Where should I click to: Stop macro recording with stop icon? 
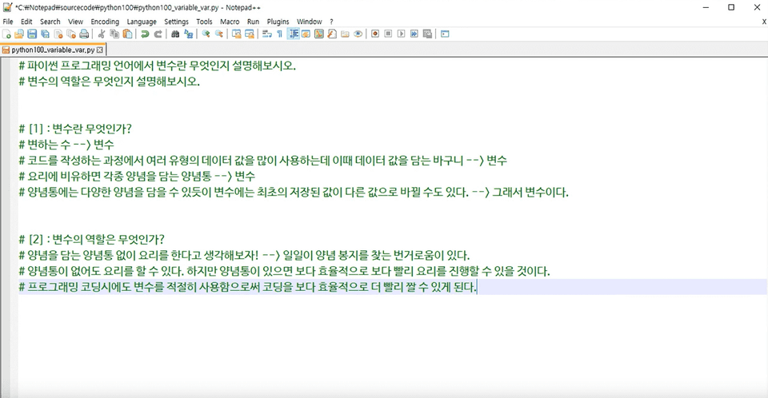click(388, 34)
